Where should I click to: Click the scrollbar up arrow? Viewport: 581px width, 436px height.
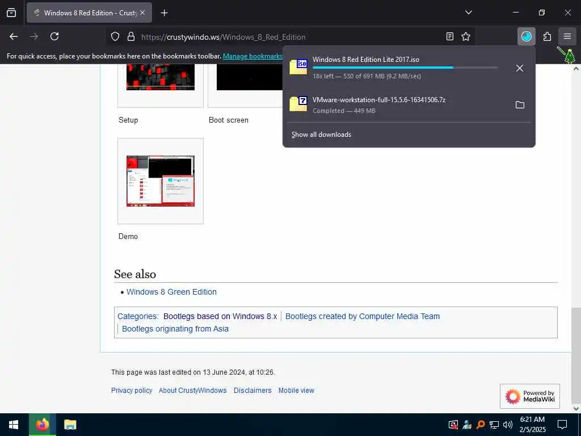coord(576,69)
